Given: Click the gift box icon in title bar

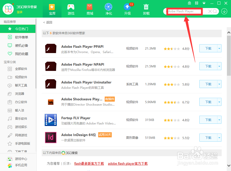Looking at the screenshot, I should pyautogui.click(x=190, y=3).
